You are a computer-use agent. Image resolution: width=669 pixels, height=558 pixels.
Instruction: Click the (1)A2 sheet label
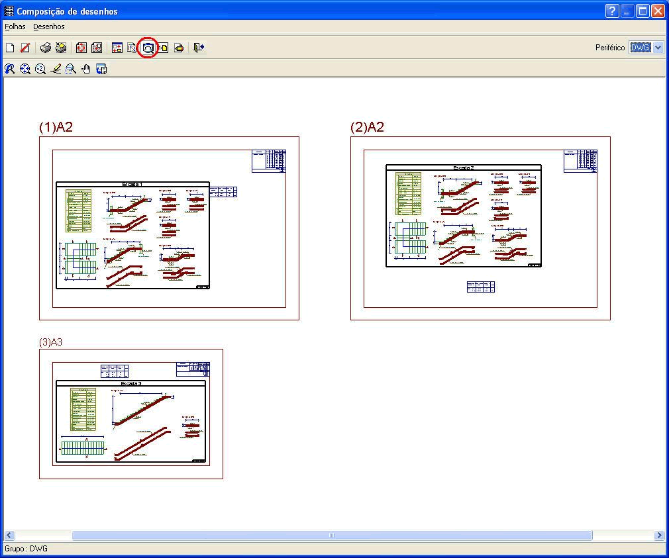tap(56, 127)
